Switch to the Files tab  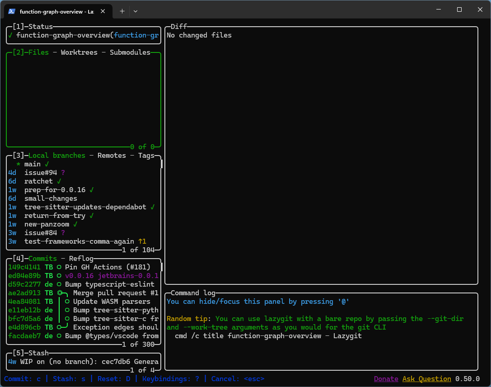[38, 52]
